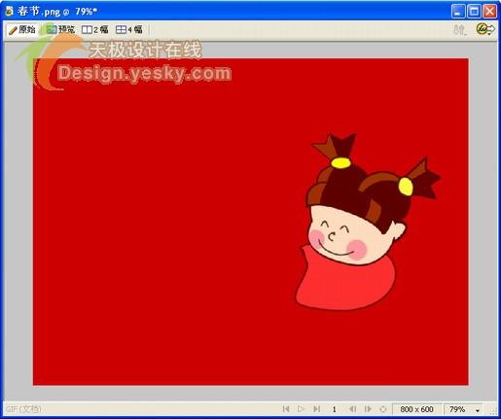The height and width of the screenshot is (419, 501).
Task: Open the 4幅 (4-Up) comparison view
Action: pyautogui.click(x=129, y=30)
